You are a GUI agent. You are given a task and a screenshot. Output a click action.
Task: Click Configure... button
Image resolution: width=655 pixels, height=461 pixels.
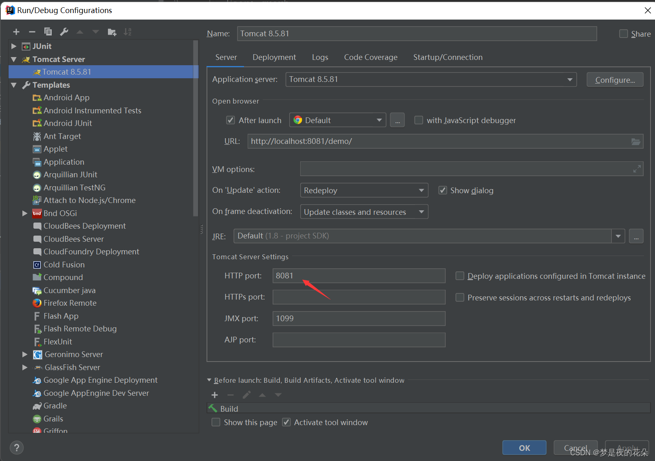point(615,80)
